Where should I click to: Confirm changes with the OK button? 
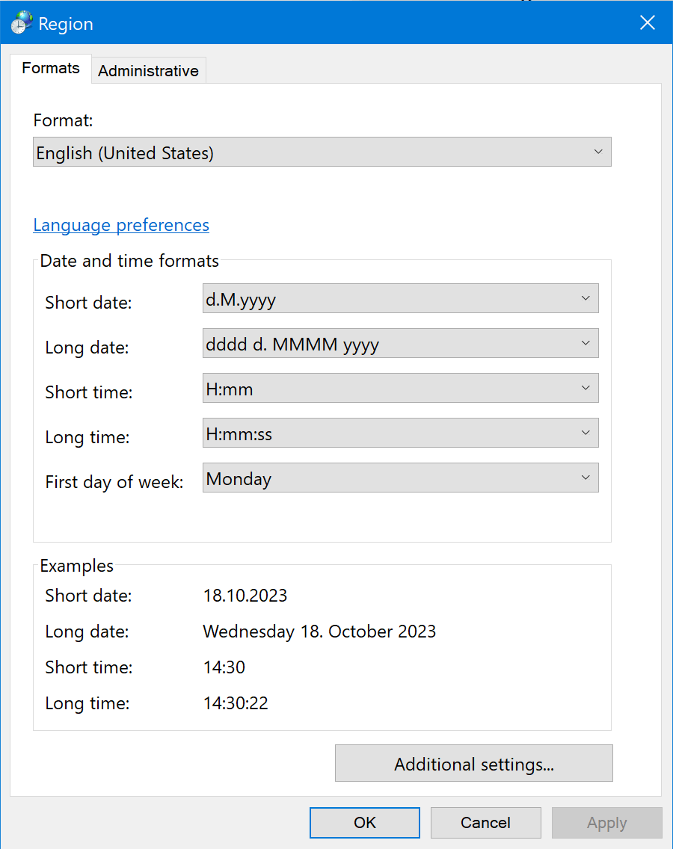(365, 823)
